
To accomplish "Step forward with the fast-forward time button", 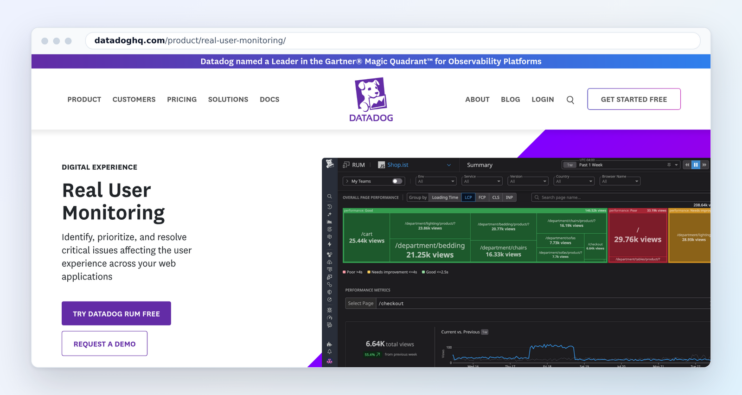I will pyautogui.click(x=704, y=165).
